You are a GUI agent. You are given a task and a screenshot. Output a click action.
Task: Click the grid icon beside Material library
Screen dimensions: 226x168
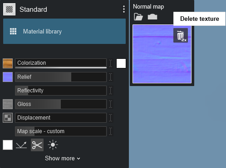tap(13, 31)
